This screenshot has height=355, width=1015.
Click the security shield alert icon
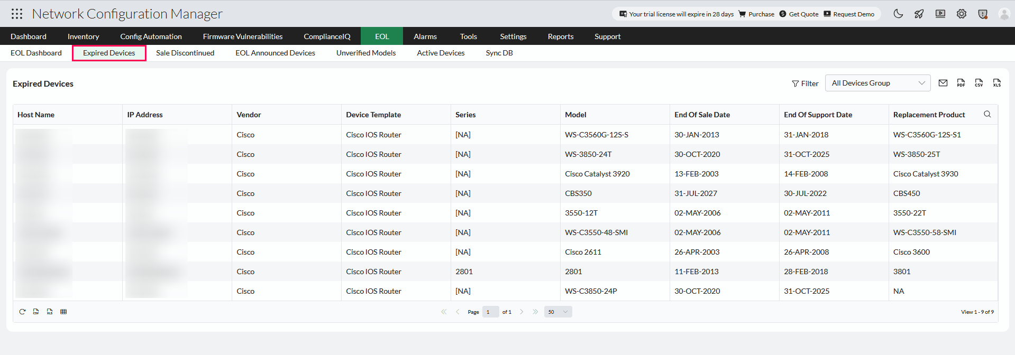pos(983,14)
